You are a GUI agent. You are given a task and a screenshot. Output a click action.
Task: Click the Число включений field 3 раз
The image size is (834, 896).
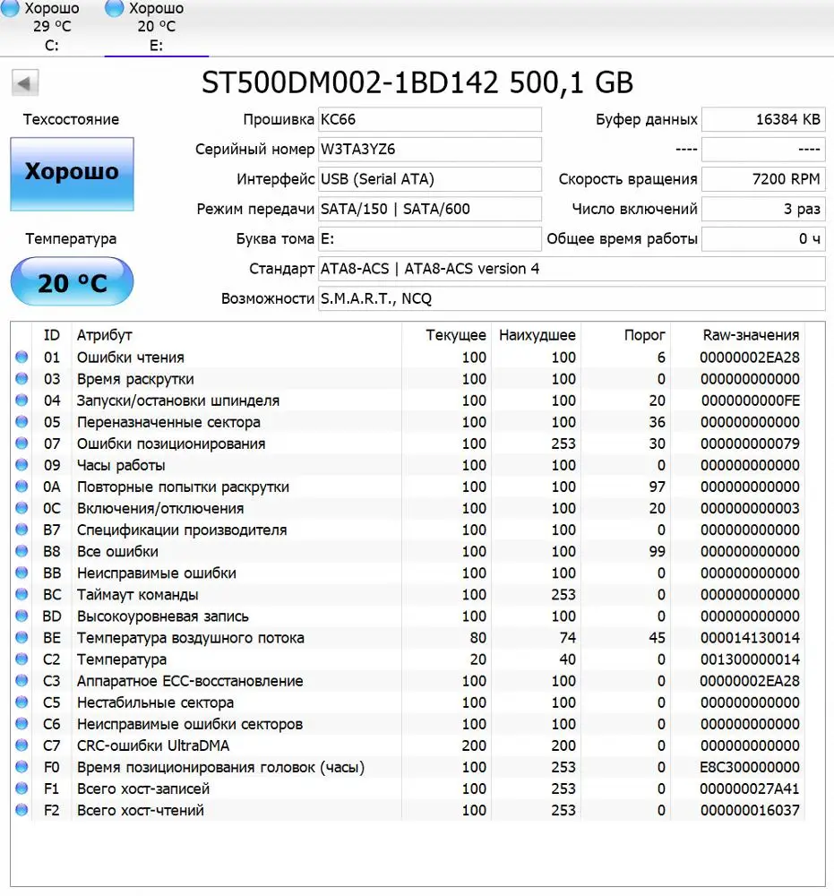(763, 209)
